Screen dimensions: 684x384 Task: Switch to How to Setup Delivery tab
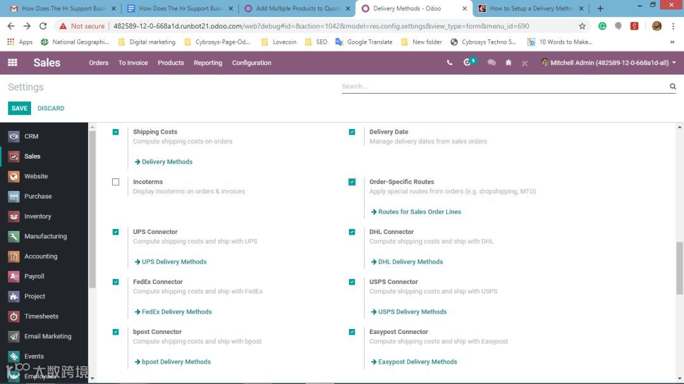(x=531, y=8)
